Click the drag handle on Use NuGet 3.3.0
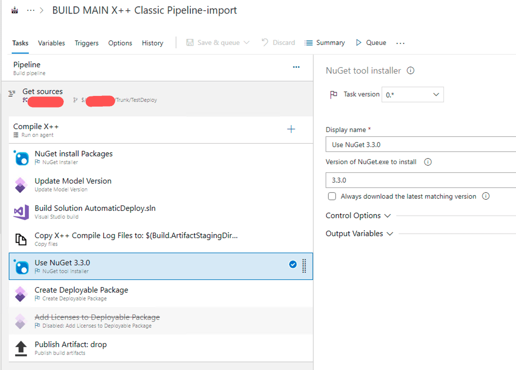The height and width of the screenshot is (370, 516). [x=304, y=266]
